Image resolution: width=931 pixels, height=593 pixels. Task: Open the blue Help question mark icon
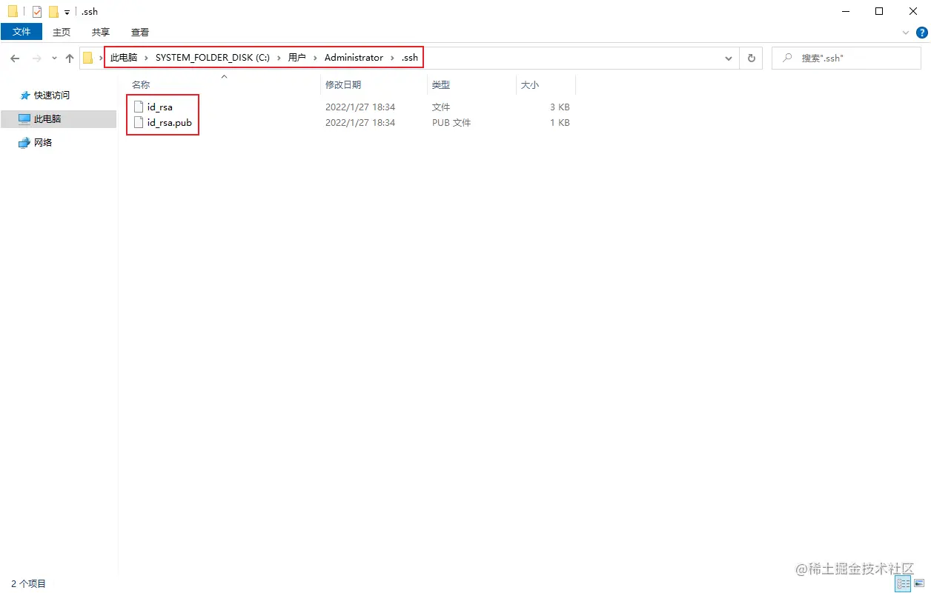click(x=922, y=32)
